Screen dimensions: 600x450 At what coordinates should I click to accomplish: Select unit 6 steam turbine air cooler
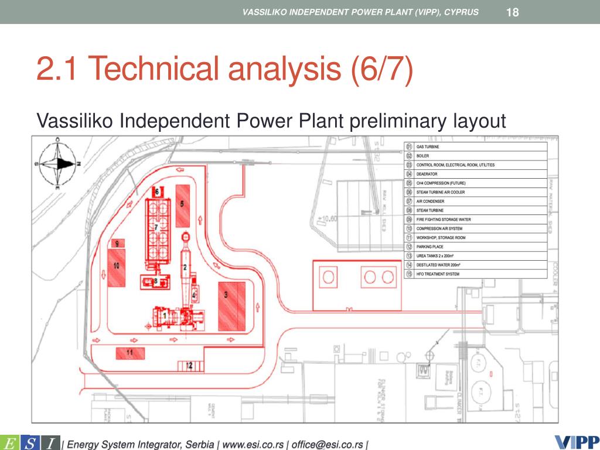pyautogui.click(x=157, y=192)
